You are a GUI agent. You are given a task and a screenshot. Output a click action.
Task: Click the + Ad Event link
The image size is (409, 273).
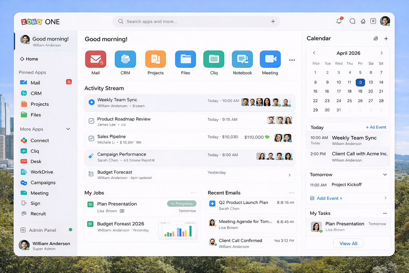tap(375, 128)
